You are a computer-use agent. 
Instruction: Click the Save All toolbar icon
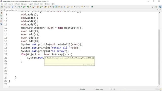[9, 7]
